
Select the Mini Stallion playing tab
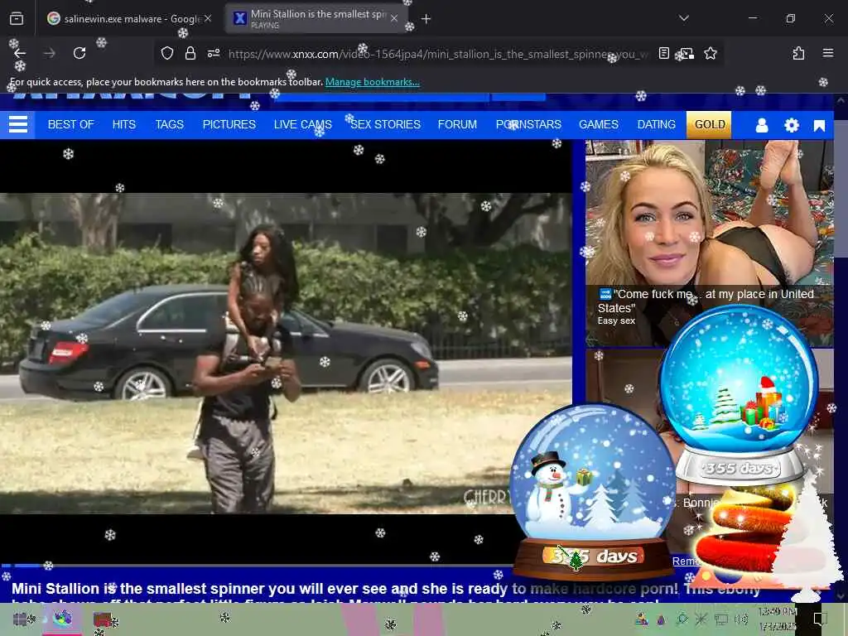[x=316, y=19]
